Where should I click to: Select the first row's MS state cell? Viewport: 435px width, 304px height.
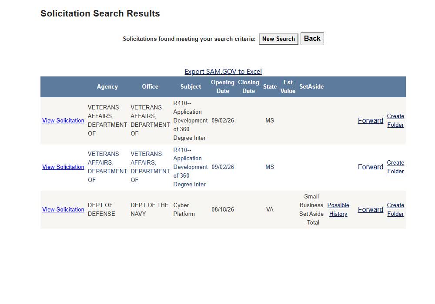click(x=270, y=120)
